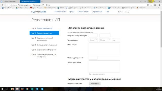Open Skype from taskbar
Viewport: 162px width, 91px height.
tap(42, 89)
